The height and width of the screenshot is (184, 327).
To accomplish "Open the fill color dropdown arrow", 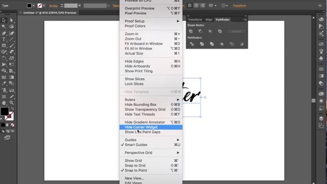I will [x=34, y=6].
